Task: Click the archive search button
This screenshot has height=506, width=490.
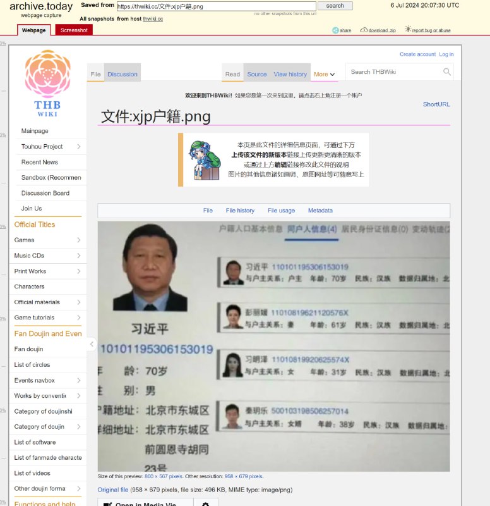Action: [335, 6]
